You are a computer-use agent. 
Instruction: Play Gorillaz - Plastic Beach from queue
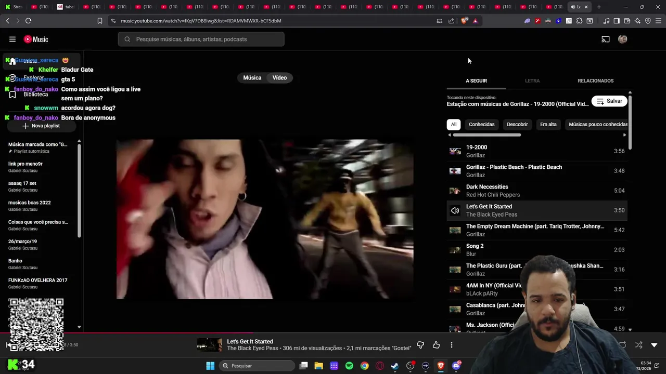tap(537, 171)
